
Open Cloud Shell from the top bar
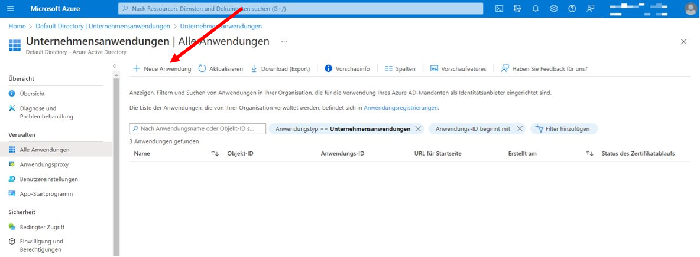(x=500, y=8)
